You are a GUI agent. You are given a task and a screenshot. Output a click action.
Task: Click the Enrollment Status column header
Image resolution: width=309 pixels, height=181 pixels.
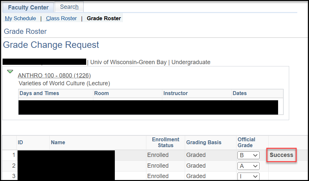click(x=166, y=142)
